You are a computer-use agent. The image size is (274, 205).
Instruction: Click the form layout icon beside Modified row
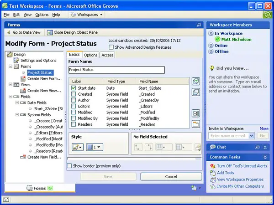point(196,113)
